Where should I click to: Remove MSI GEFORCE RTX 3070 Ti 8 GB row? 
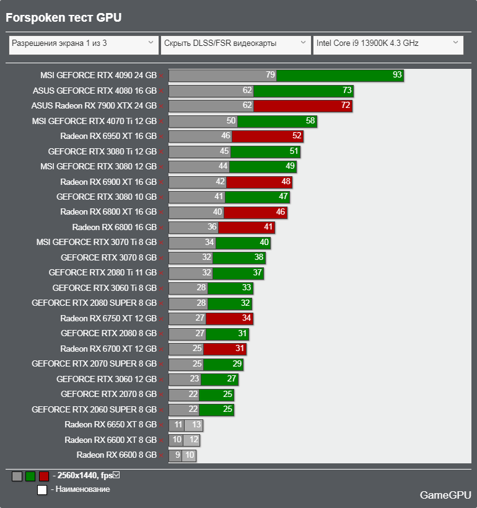(x=161, y=243)
